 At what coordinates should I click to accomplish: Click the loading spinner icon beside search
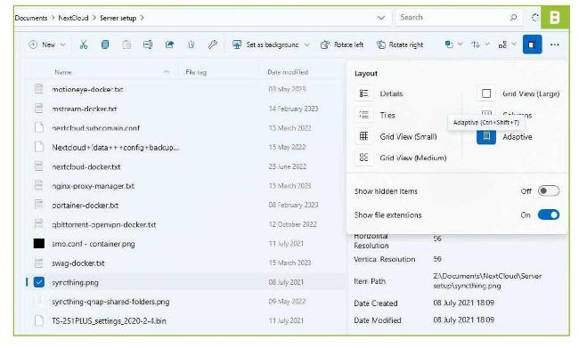534,17
